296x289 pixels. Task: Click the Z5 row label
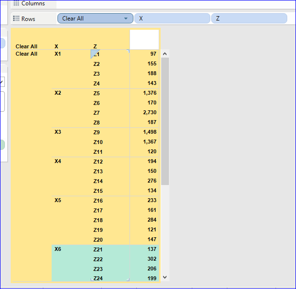coord(96,93)
